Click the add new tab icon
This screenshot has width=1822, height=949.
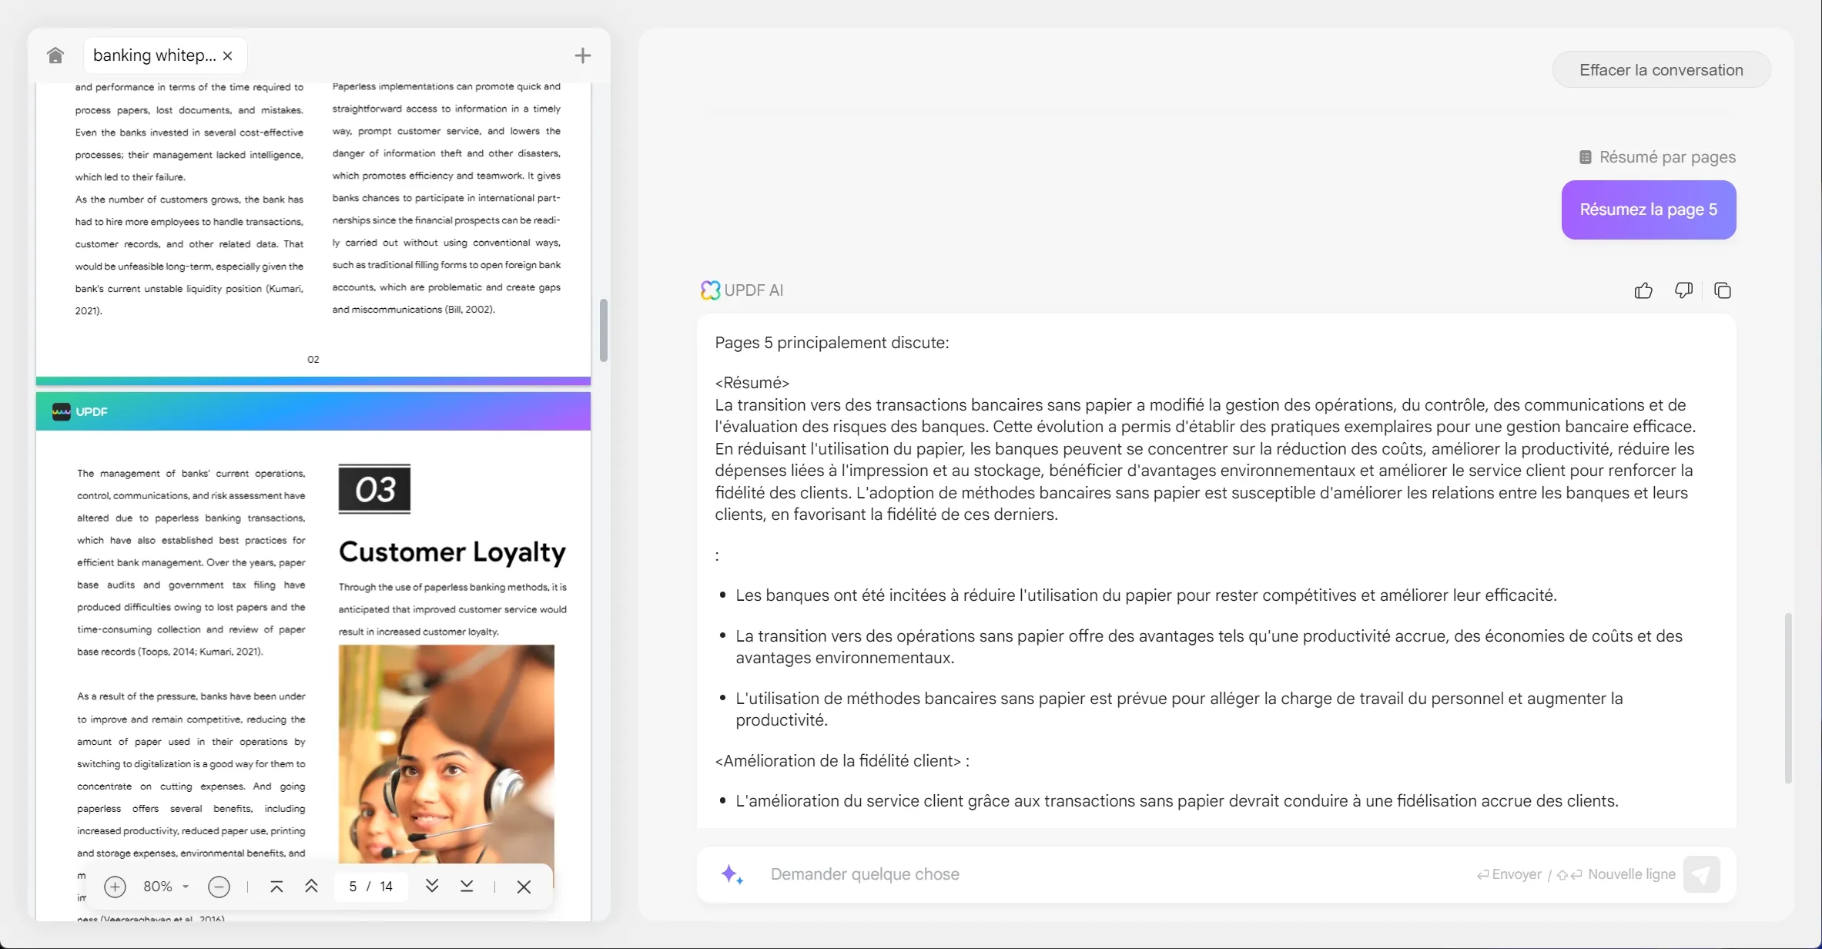[582, 55]
